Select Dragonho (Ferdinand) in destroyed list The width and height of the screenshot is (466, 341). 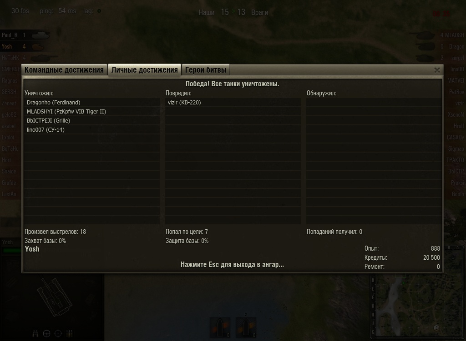tap(92, 103)
